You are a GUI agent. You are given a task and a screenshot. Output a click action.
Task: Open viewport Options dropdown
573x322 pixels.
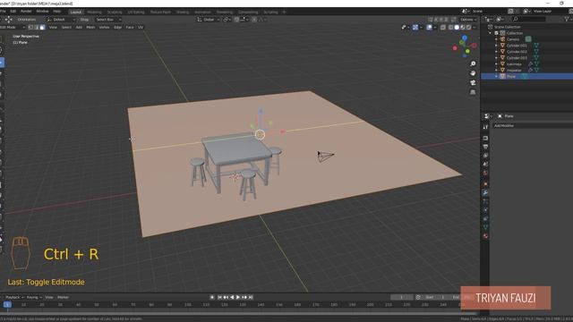[x=468, y=20]
